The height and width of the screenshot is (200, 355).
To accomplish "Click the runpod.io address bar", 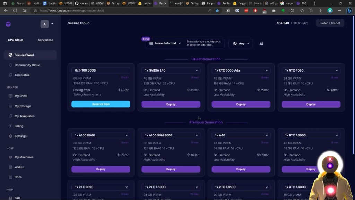I will pos(122,11).
